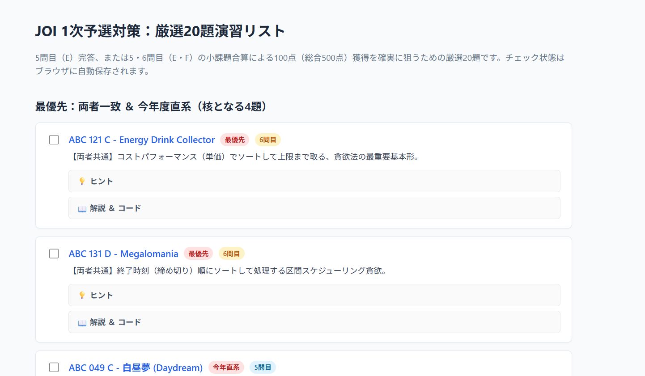Open the ABC 121 C - Energy Drink Collector link
Screen dimensions: 645x376
click(x=142, y=140)
